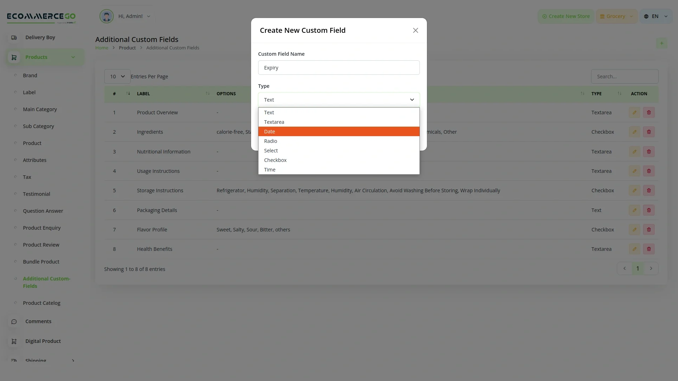Click delete trash icon for Packaging Details row
Viewport: 678px width, 381px height.
[x=649, y=210]
